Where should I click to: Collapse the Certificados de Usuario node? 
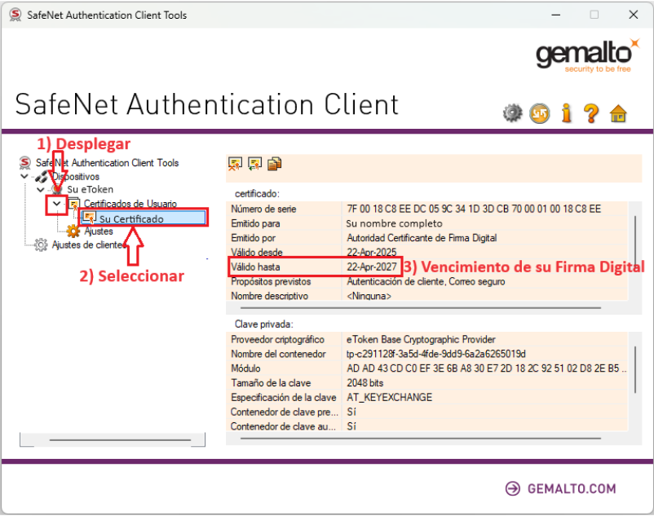pyautogui.click(x=56, y=204)
